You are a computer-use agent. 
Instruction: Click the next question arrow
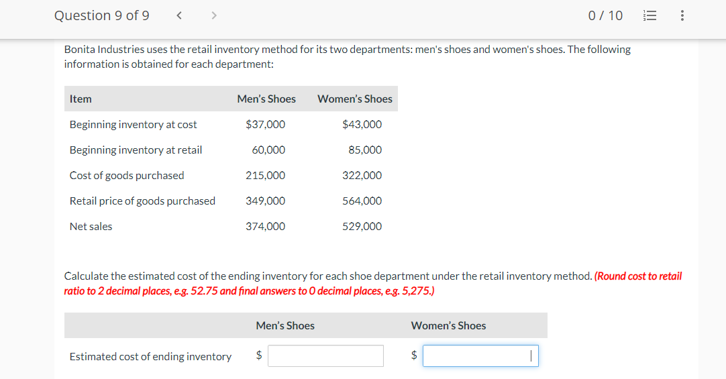pos(213,16)
